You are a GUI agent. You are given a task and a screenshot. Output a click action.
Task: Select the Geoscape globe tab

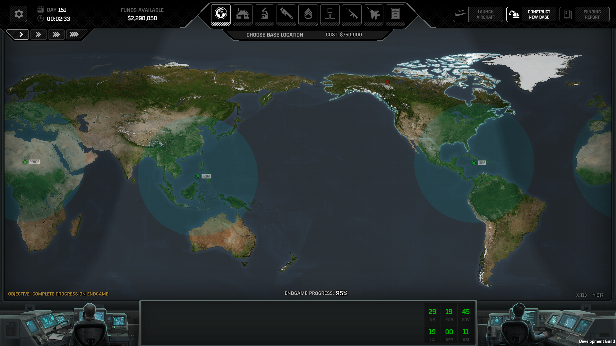pyautogui.click(x=221, y=15)
